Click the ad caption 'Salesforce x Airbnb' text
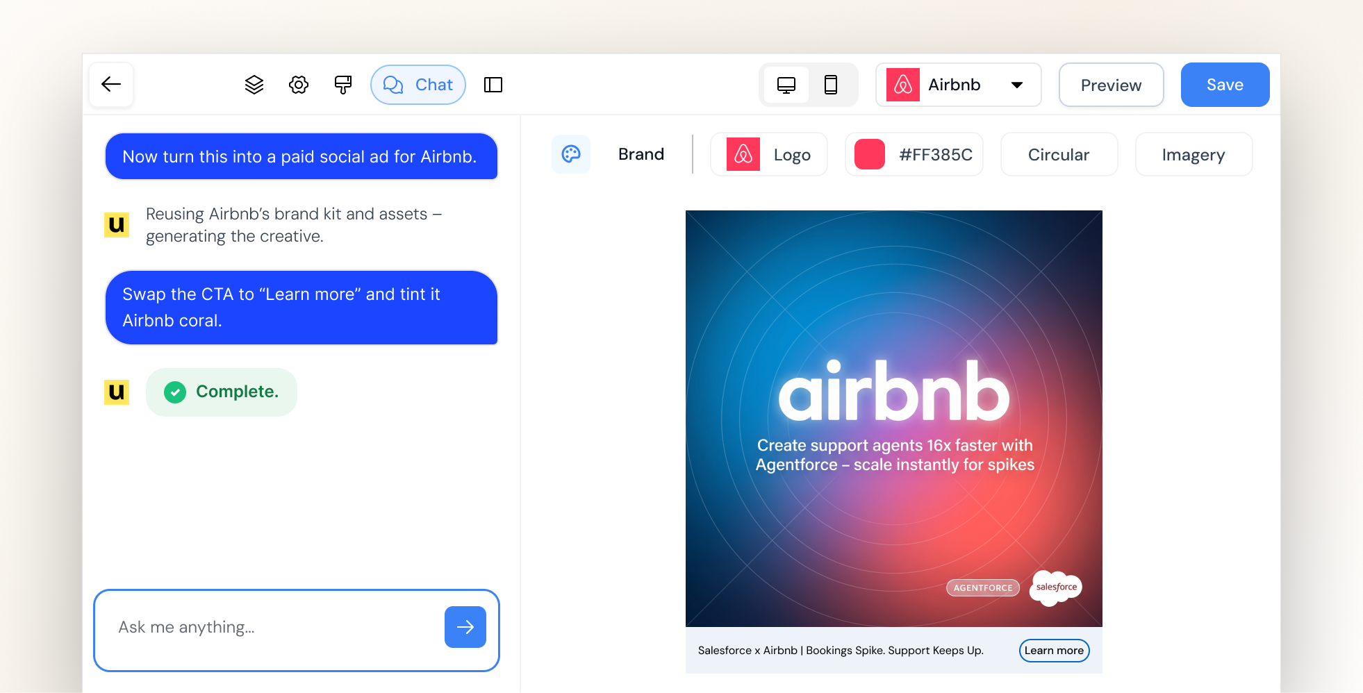The image size is (1363, 693). pos(841,651)
